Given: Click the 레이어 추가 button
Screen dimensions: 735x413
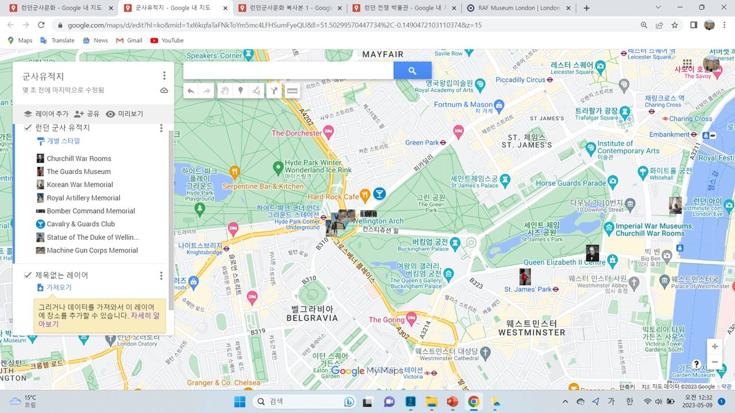Looking at the screenshot, I should [46, 114].
